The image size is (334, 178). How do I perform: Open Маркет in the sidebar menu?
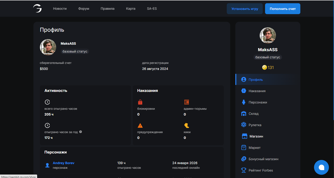tap(255, 148)
